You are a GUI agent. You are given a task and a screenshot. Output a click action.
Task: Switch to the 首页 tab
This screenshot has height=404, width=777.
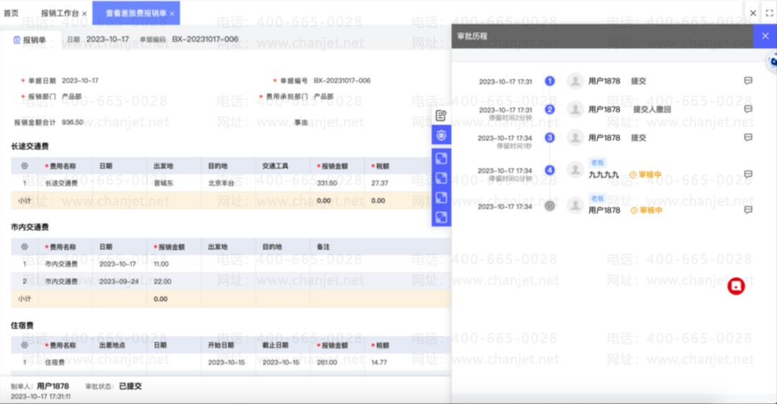pyautogui.click(x=11, y=14)
